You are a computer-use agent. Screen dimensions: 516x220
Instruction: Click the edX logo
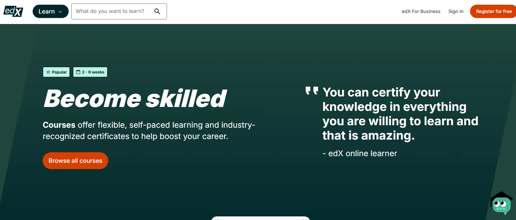13,11
